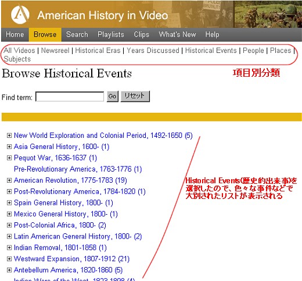Open Pre-Revolutionary America, 1763-1776 link

(78, 169)
